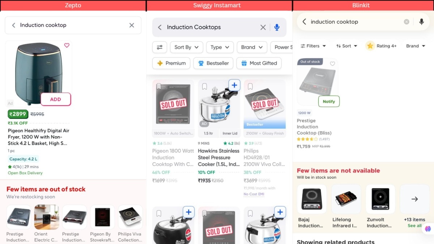Expand the Type filter dropdown
This screenshot has height=244, width=434.
click(x=220, y=47)
